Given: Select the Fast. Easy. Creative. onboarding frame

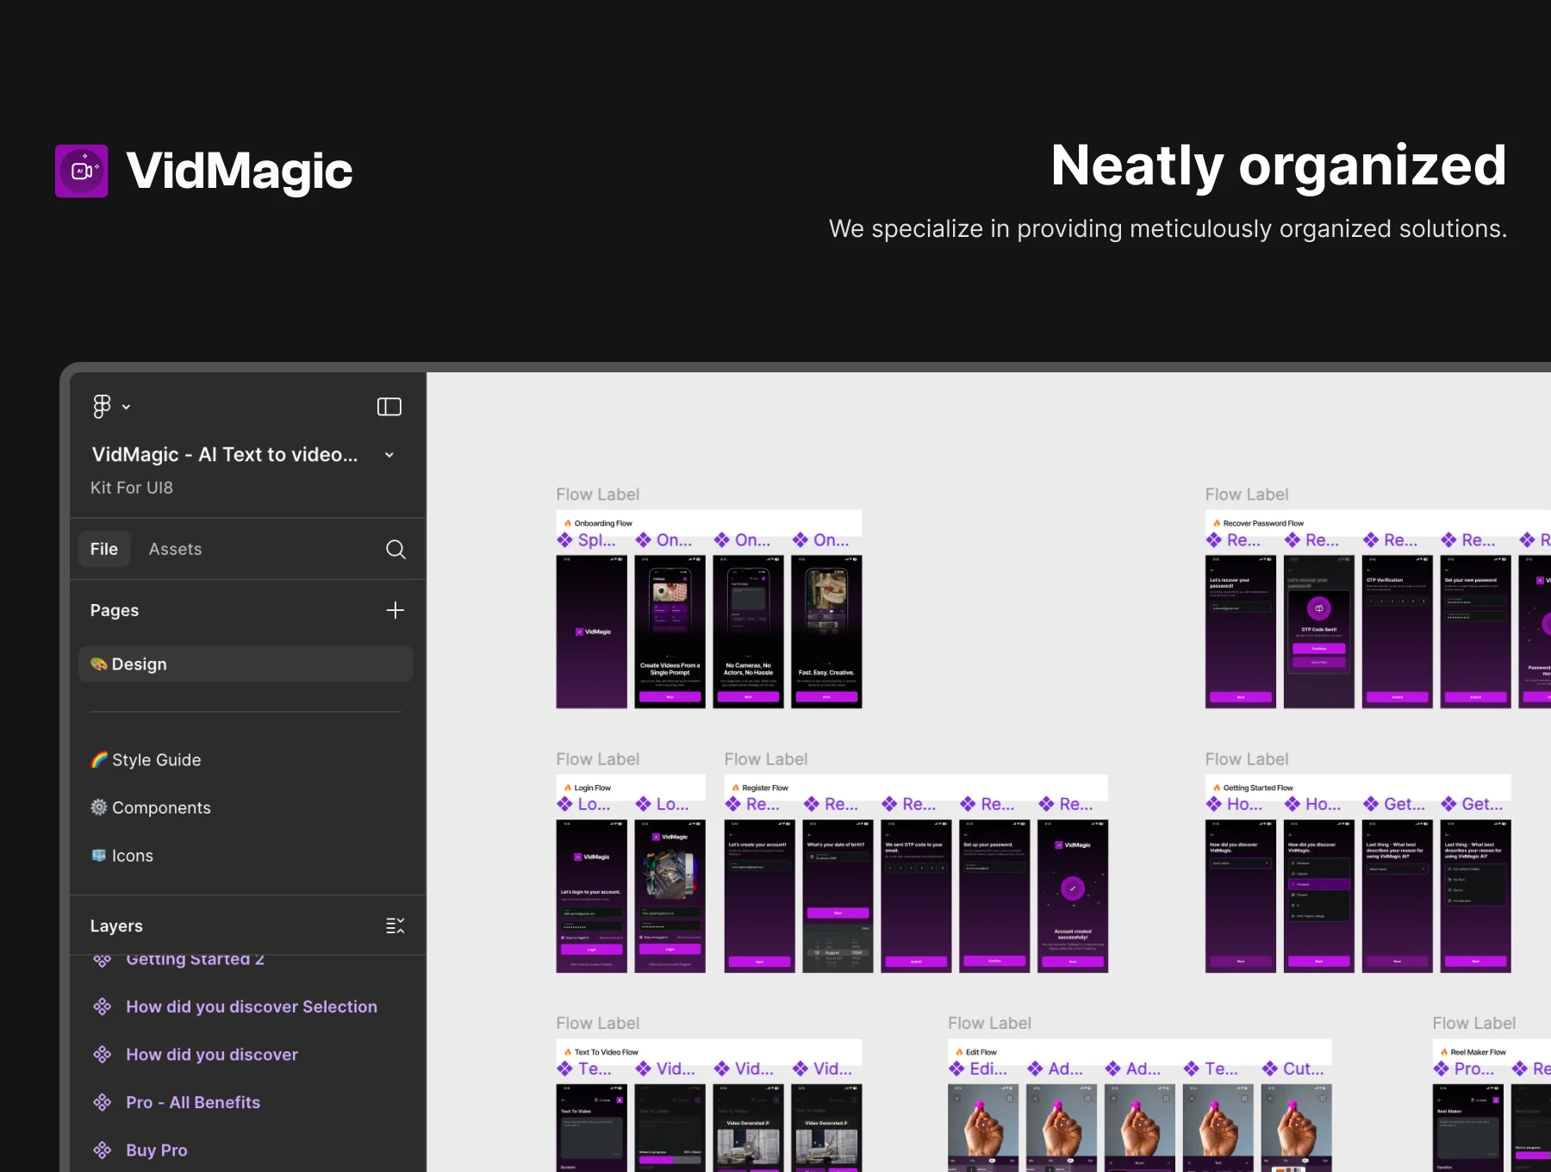Looking at the screenshot, I should point(827,632).
